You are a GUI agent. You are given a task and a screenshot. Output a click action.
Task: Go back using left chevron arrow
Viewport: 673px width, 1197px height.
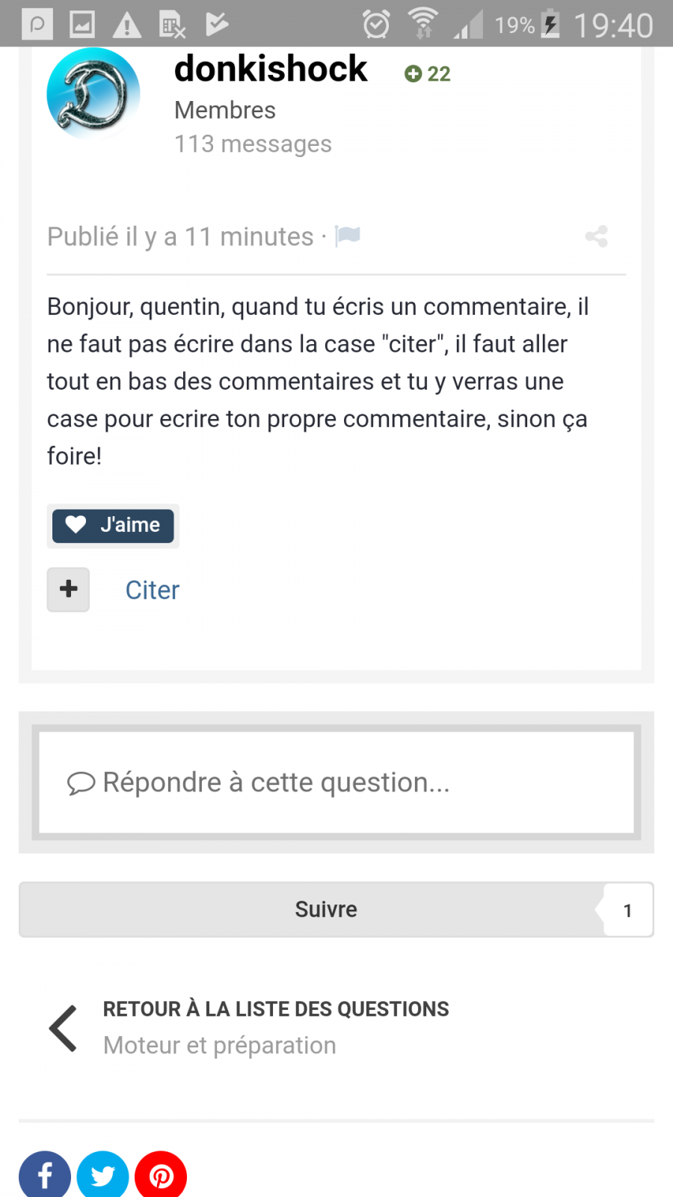point(64,1028)
